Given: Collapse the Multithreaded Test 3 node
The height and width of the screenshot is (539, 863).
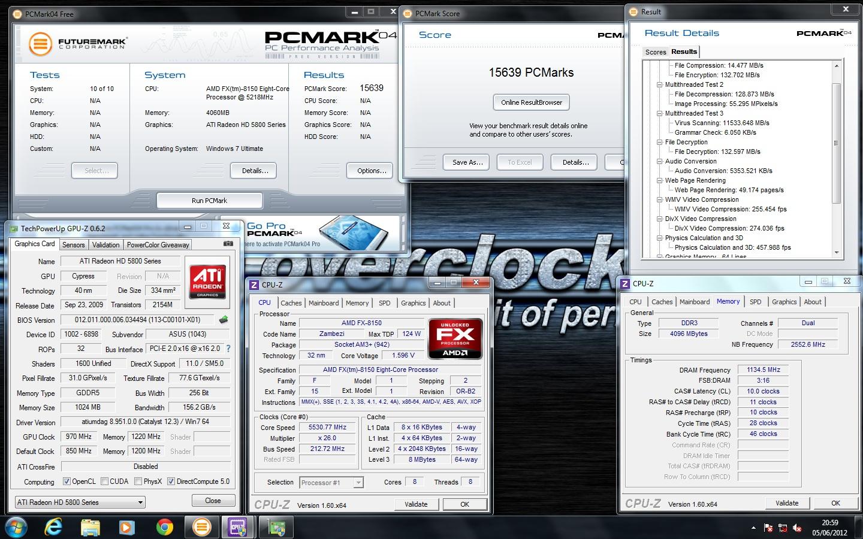Looking at the screenshot, I should (x=660, y=113).
